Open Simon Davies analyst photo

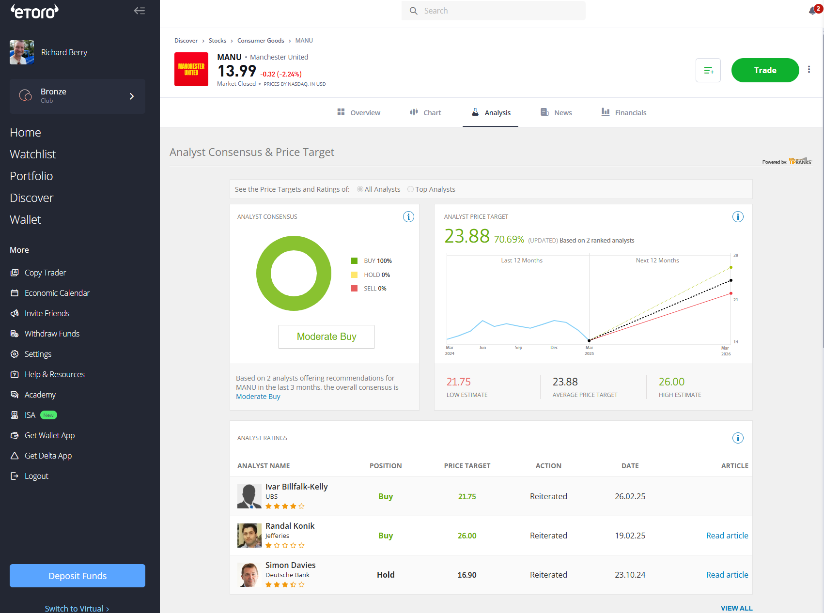click(x=249, y=575)
